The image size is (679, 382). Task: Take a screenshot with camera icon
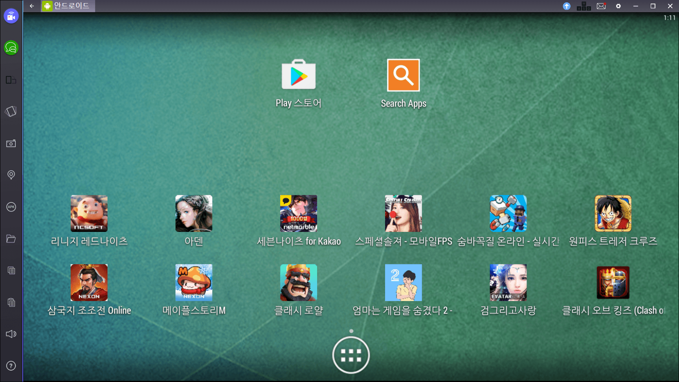pyautogui.click(x=11, y=143)
